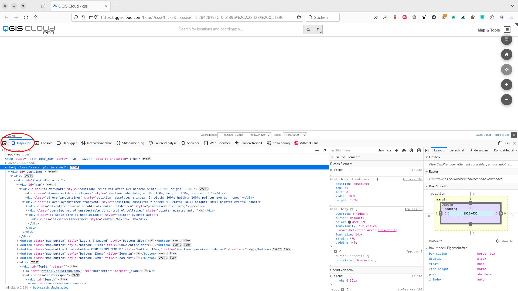Open the Speicher devtools tab
The width and height of the screenshot is (518, 291).
(190, 143)
